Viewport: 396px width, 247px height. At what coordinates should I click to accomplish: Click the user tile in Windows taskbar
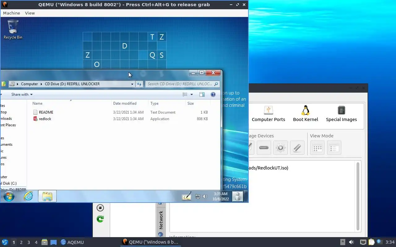click(x=237, y=196)
